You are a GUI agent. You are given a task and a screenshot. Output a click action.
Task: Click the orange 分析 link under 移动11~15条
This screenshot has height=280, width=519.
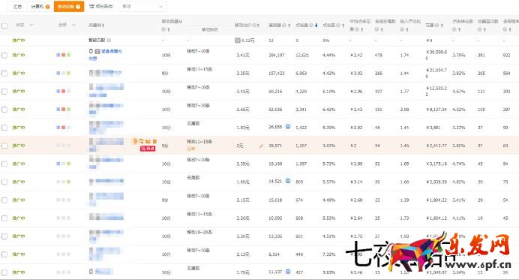point(191,149)
